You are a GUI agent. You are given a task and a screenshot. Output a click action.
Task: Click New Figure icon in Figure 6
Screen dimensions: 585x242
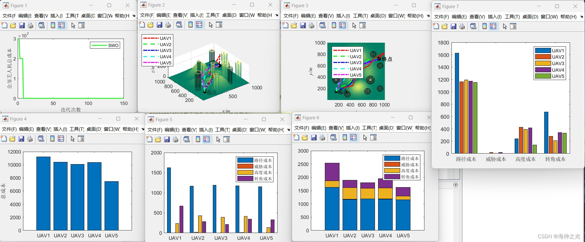[296, 137]
